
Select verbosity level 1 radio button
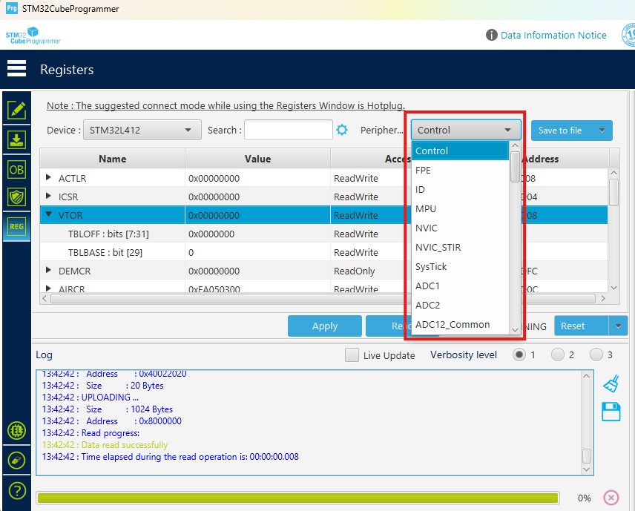(x=519, y=355)
